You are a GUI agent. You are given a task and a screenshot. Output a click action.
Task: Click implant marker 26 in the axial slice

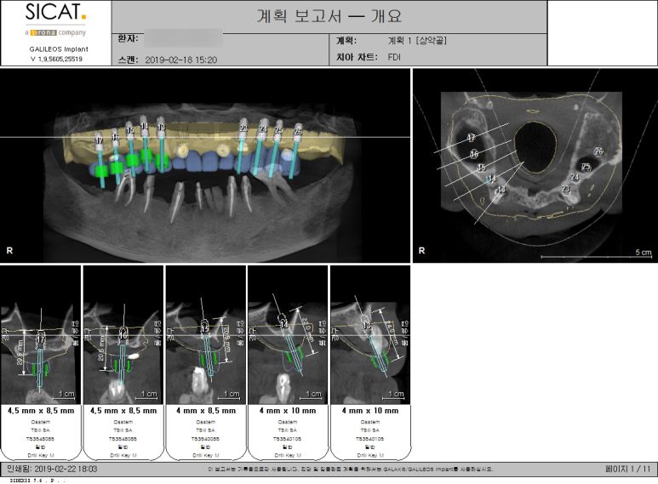(598, 151)
